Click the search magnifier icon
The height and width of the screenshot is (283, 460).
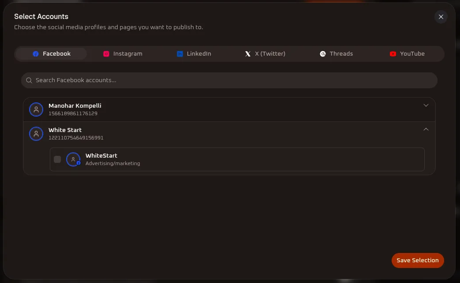(x=29, y=80)
